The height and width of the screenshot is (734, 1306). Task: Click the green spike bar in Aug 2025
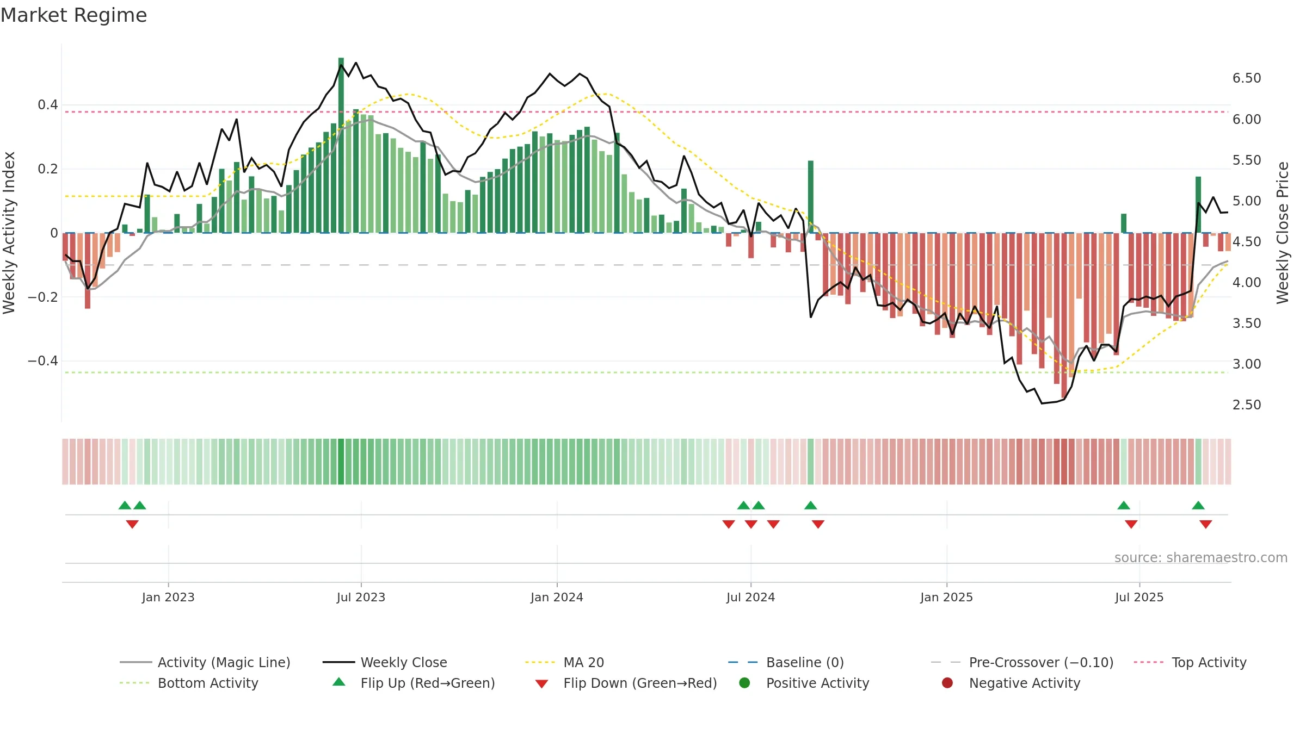pos(1198,205)
